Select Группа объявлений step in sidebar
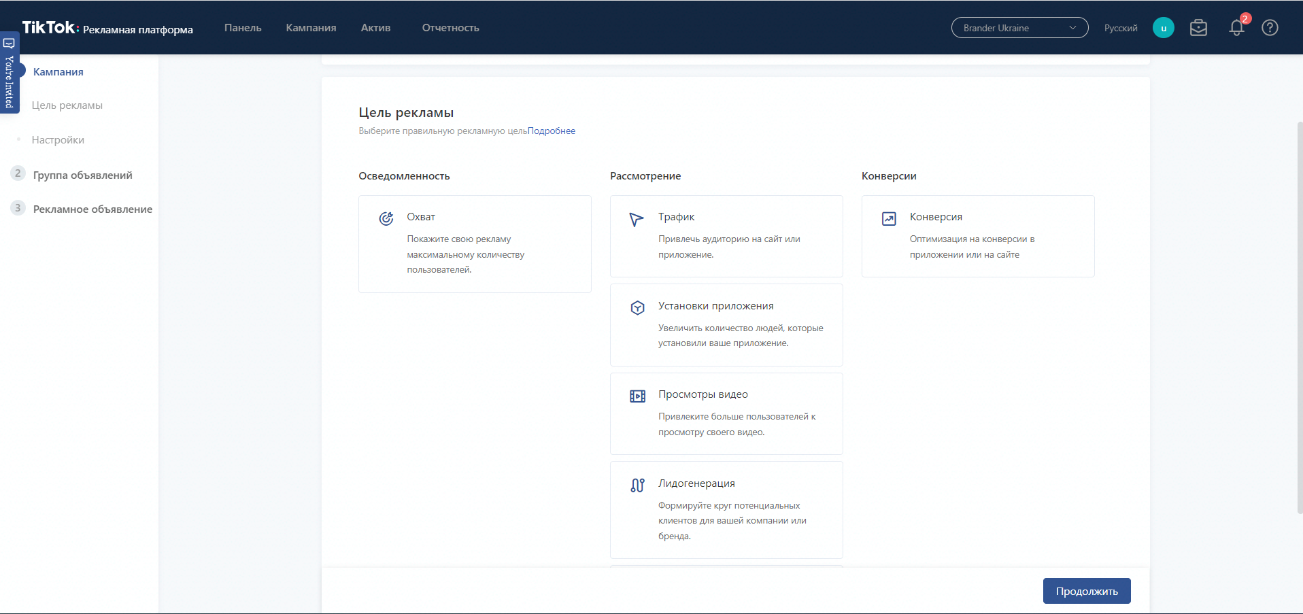 click(82, 175)
